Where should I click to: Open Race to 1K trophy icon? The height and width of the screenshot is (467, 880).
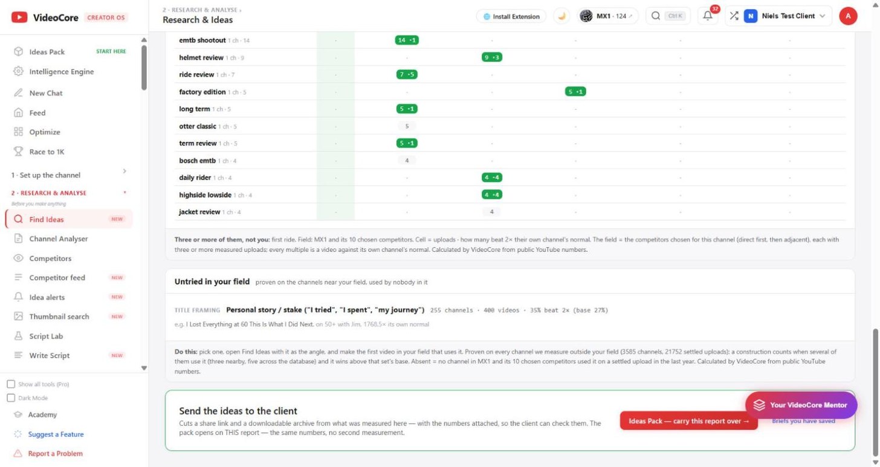pos(18,152)
